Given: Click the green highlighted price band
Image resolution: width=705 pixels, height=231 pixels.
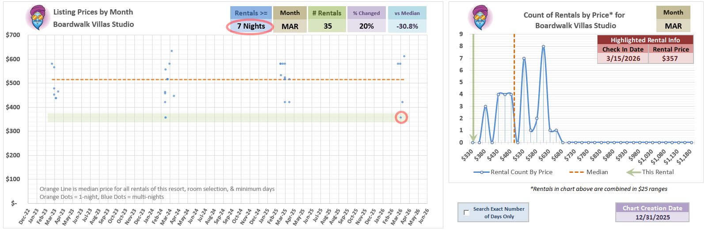Looking at the screenshot, I should click(221, 118).
